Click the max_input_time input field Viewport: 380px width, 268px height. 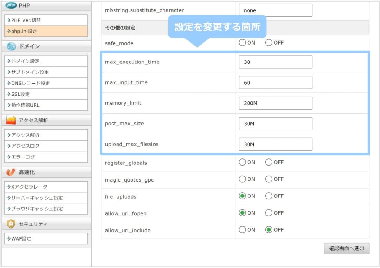[x=276, y=83]
